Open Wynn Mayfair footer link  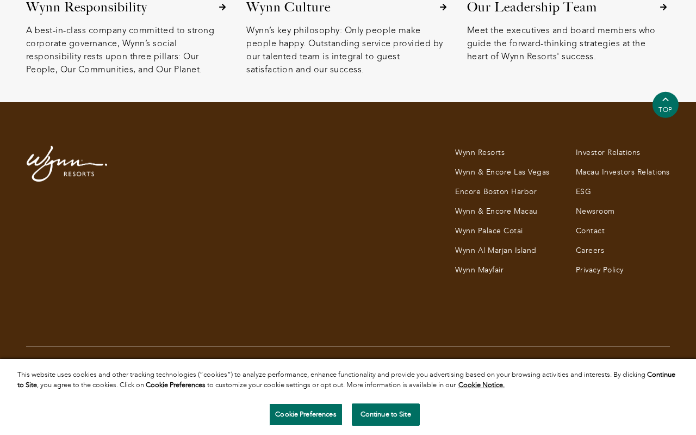[479, 270]
